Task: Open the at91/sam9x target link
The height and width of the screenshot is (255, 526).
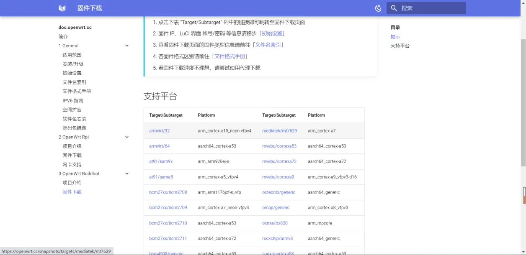Action: [161, 161]
